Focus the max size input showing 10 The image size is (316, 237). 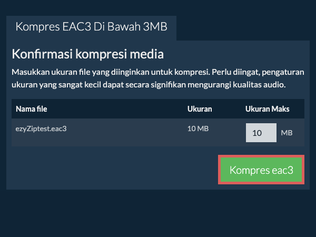[x=261, y=133]
